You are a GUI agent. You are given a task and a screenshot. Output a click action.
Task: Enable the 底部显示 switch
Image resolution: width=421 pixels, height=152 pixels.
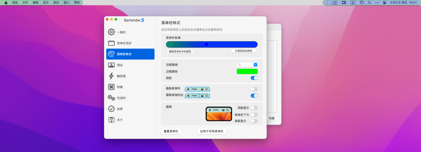(x=254, y=121)
